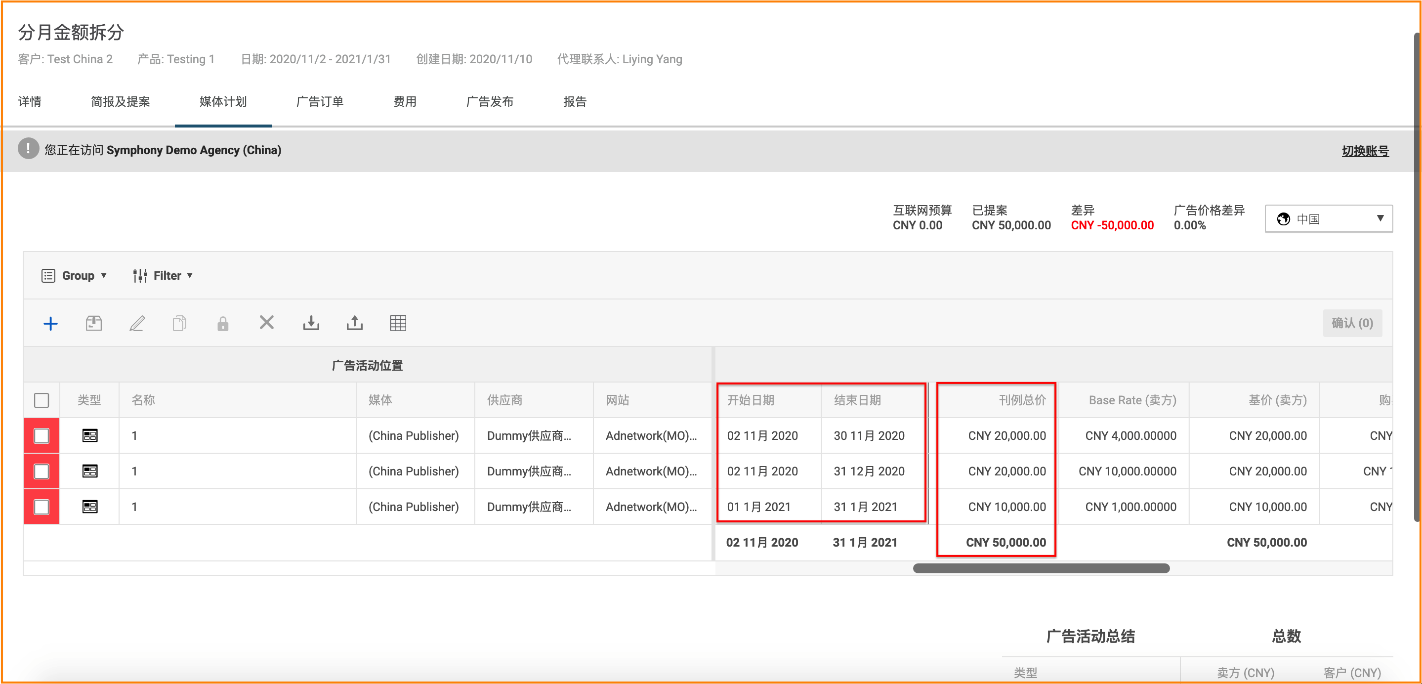Select the 媒体计划 tab
Viewport: 1422px width, 684px height.
pos(223,102)
